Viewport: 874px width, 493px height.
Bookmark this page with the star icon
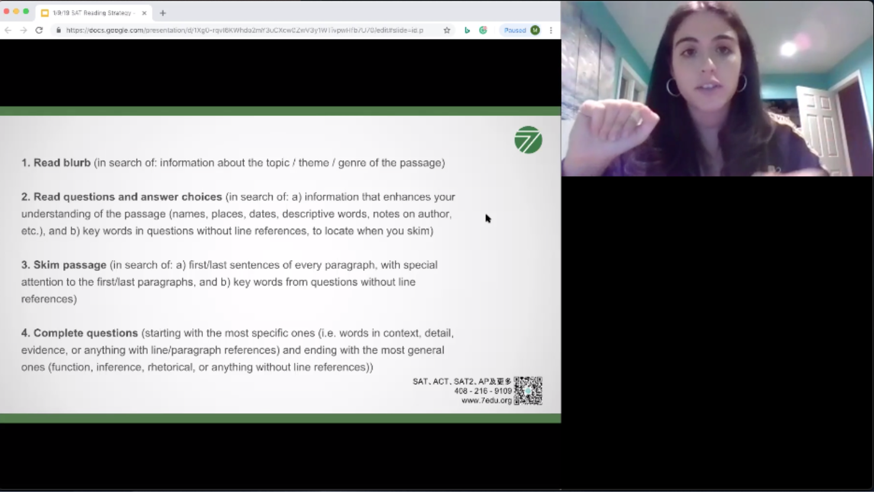point(447,30)
